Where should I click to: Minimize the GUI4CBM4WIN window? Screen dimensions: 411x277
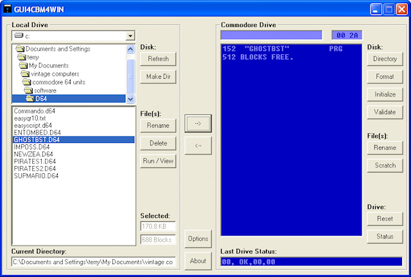coord(376,10)
